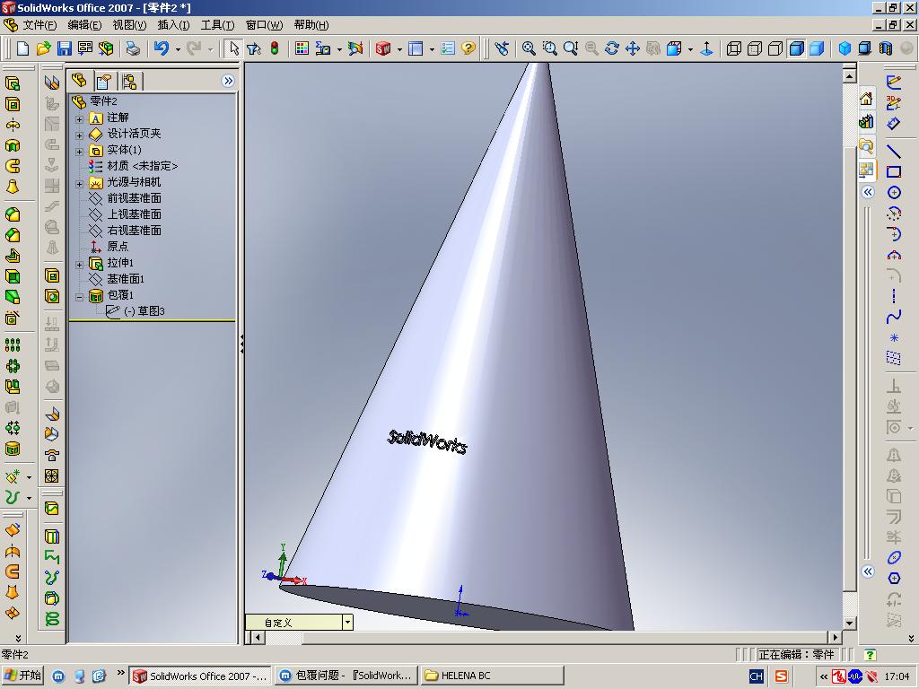Toggle Shaded display mode

pyautogui.click(x=817, y=48)
